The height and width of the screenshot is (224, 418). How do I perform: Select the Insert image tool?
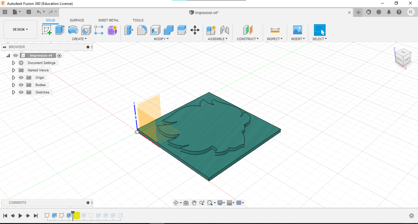(297, 30)
